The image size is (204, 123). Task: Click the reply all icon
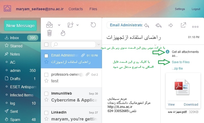click(158, 25)
